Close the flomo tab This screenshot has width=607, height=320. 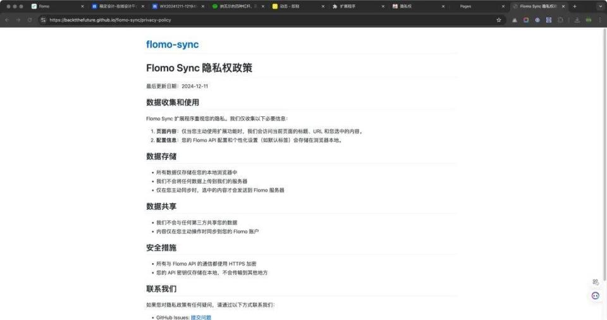82,6
